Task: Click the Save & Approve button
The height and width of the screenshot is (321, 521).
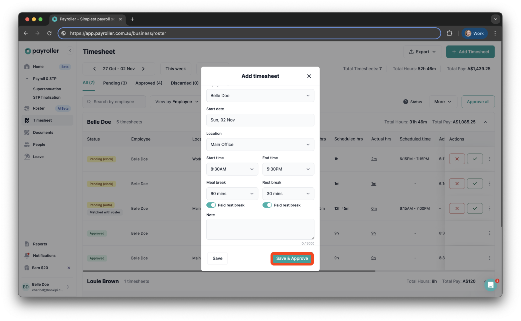Action: click(292, 258)
